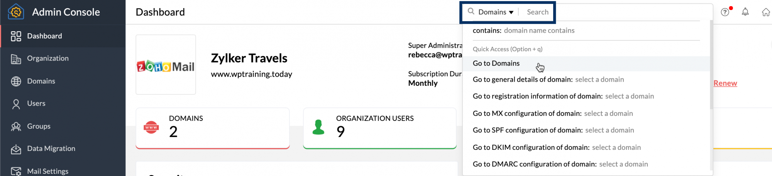Open Users in the sidebar
772x176 pixels.
coord(36,104)
